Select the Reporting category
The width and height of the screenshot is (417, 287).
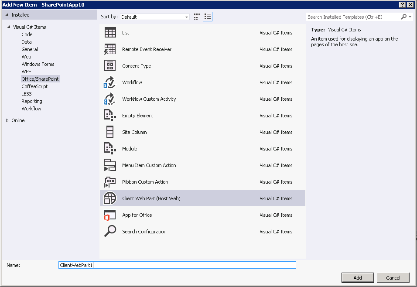point(32,101)
